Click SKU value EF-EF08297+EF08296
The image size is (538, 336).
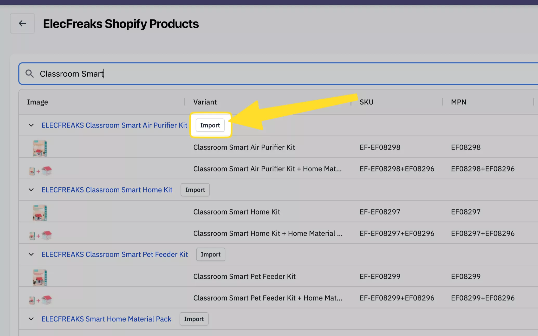pyautogui.click(x=397, y=233)
